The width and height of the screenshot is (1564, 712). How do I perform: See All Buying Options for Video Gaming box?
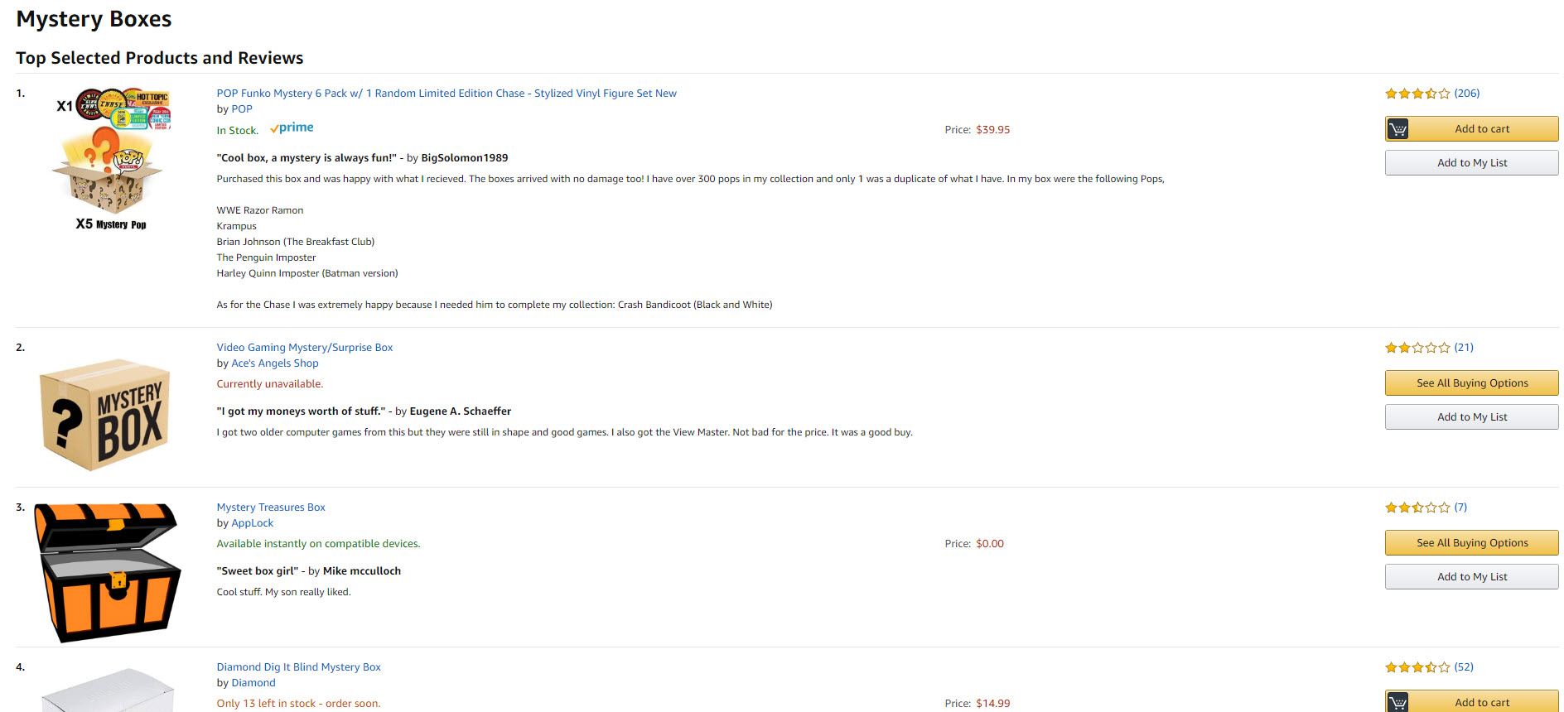coord(1471,383)
